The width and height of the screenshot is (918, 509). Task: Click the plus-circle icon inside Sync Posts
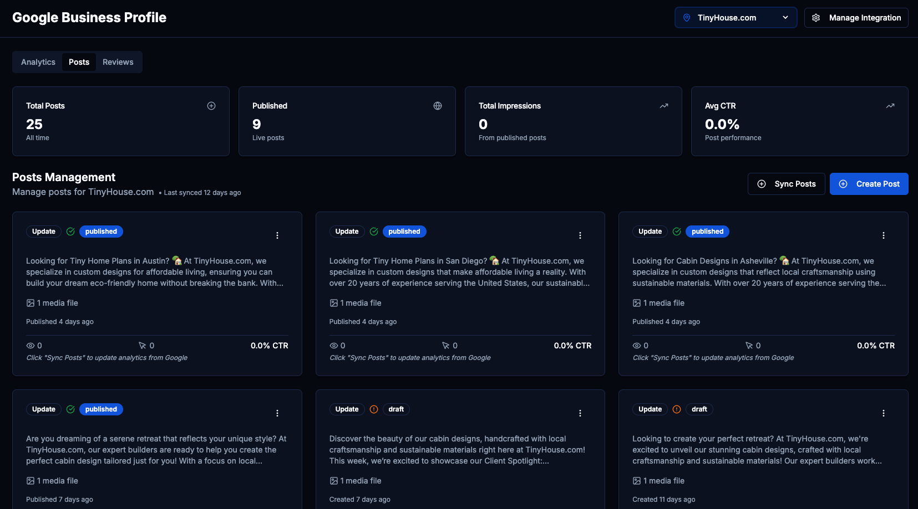[762, 184]
